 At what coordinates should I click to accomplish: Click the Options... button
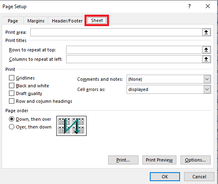[196, 160]
